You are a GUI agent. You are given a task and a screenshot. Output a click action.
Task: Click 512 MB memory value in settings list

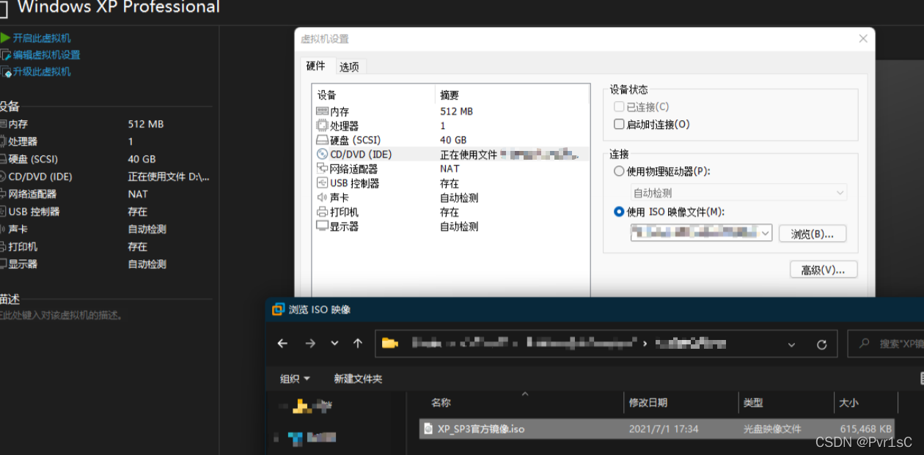pyautogui.click(x=456, y=111)
